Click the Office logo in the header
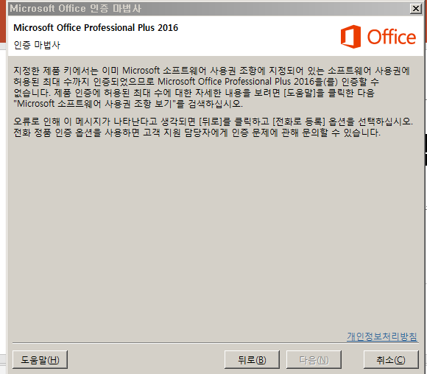Viewport: 427px width, 374px height. [x=378, y=37]
